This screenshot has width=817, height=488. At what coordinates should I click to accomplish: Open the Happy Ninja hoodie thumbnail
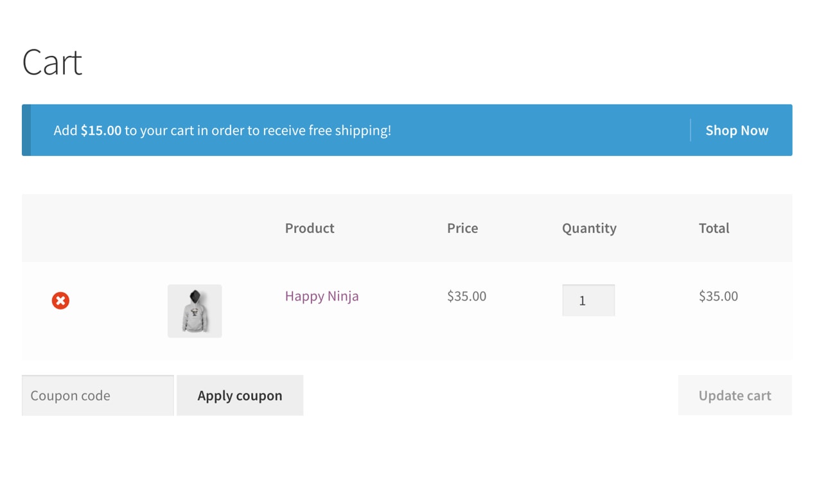[x=195, y=311]
